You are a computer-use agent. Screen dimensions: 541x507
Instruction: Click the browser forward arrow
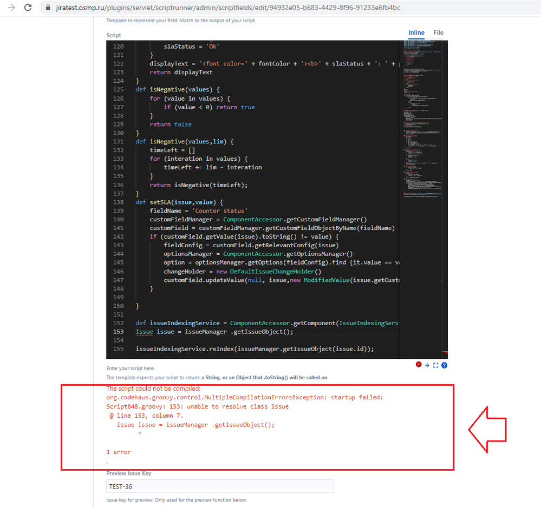[x=12, y=8]
